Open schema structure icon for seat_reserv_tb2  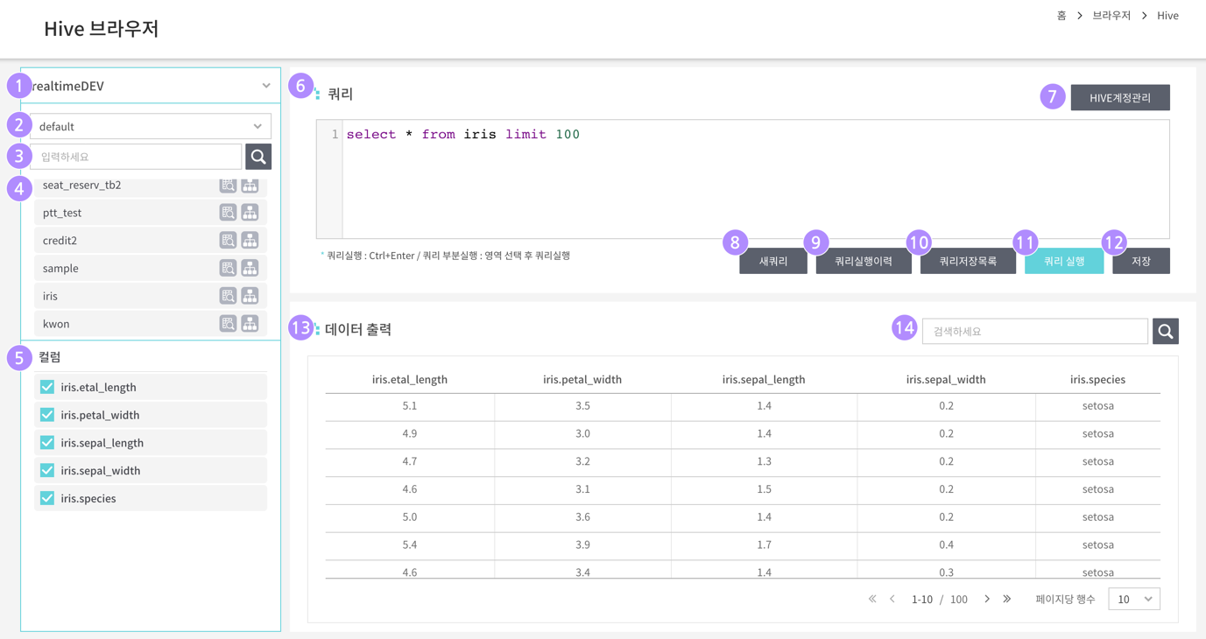[250, 185]
